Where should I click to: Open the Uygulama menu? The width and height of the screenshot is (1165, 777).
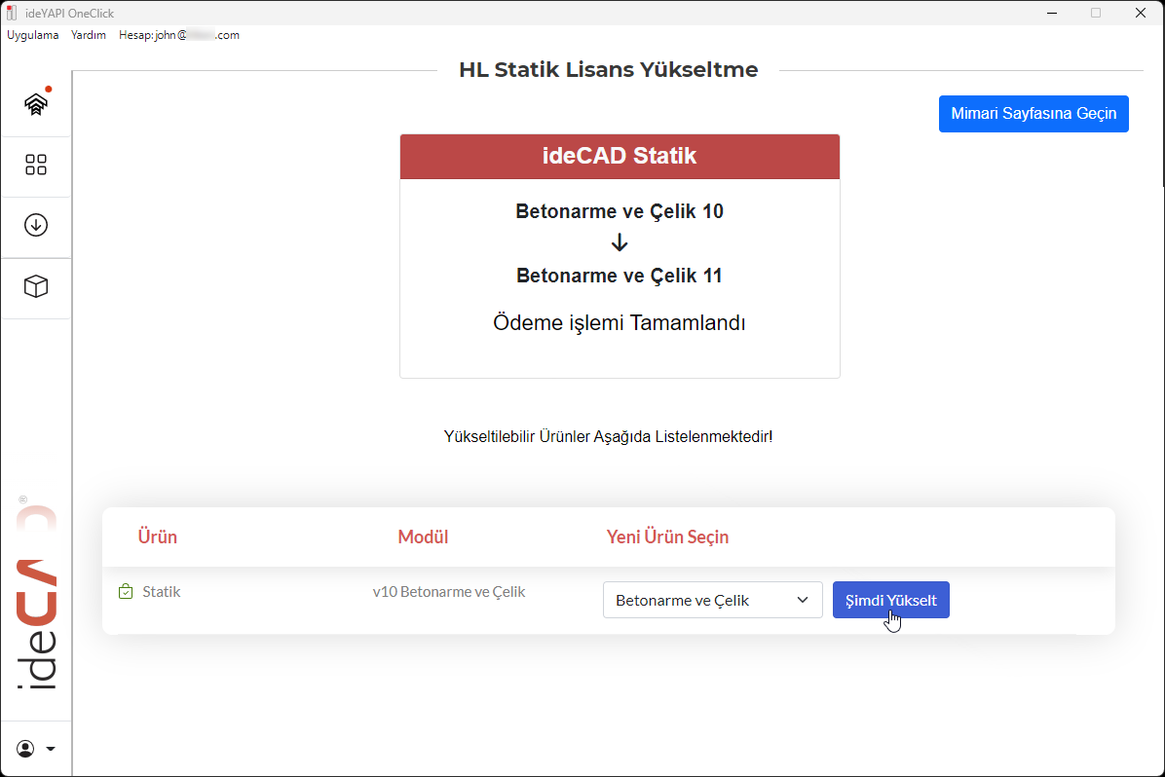click(33, 35)
